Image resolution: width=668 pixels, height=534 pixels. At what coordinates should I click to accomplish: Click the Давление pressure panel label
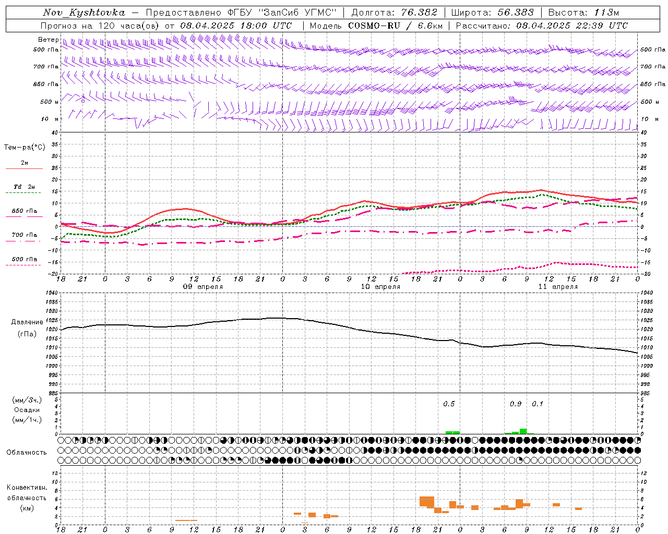coord(27,322)
